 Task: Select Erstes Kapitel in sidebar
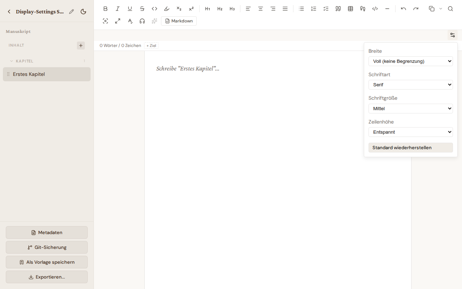tap(47, 74)
